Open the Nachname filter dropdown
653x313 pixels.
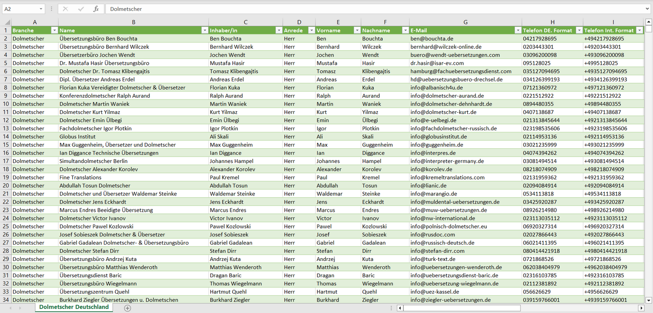coord(405,30)
